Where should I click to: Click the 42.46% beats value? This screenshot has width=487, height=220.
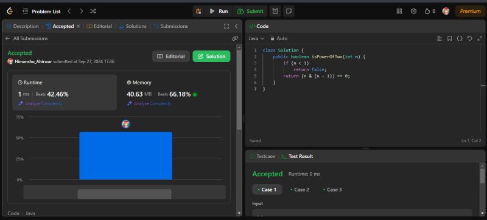[x=58, y=94]
